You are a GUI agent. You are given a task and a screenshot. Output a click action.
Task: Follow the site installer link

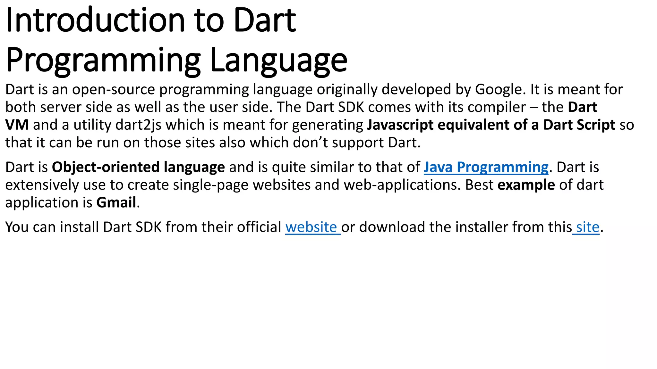587,227
